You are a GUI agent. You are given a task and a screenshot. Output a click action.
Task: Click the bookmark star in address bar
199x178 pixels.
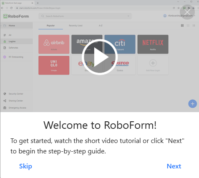point(179,8)
